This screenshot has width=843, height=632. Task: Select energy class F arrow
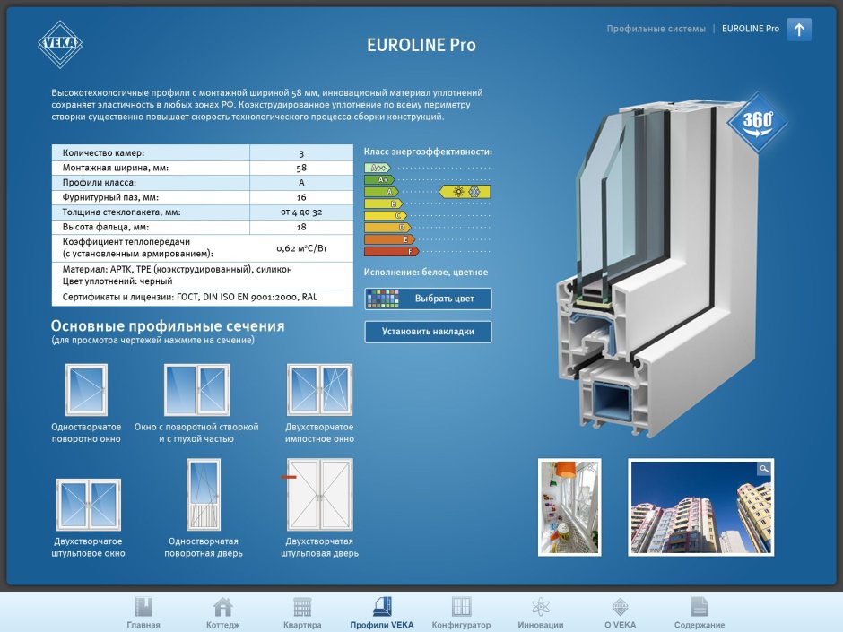point(391,251)
